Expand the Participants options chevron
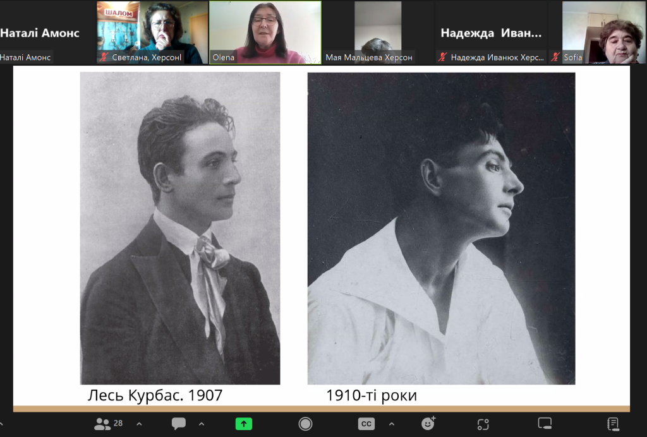 pyautogui.click(x=140, y=424)
